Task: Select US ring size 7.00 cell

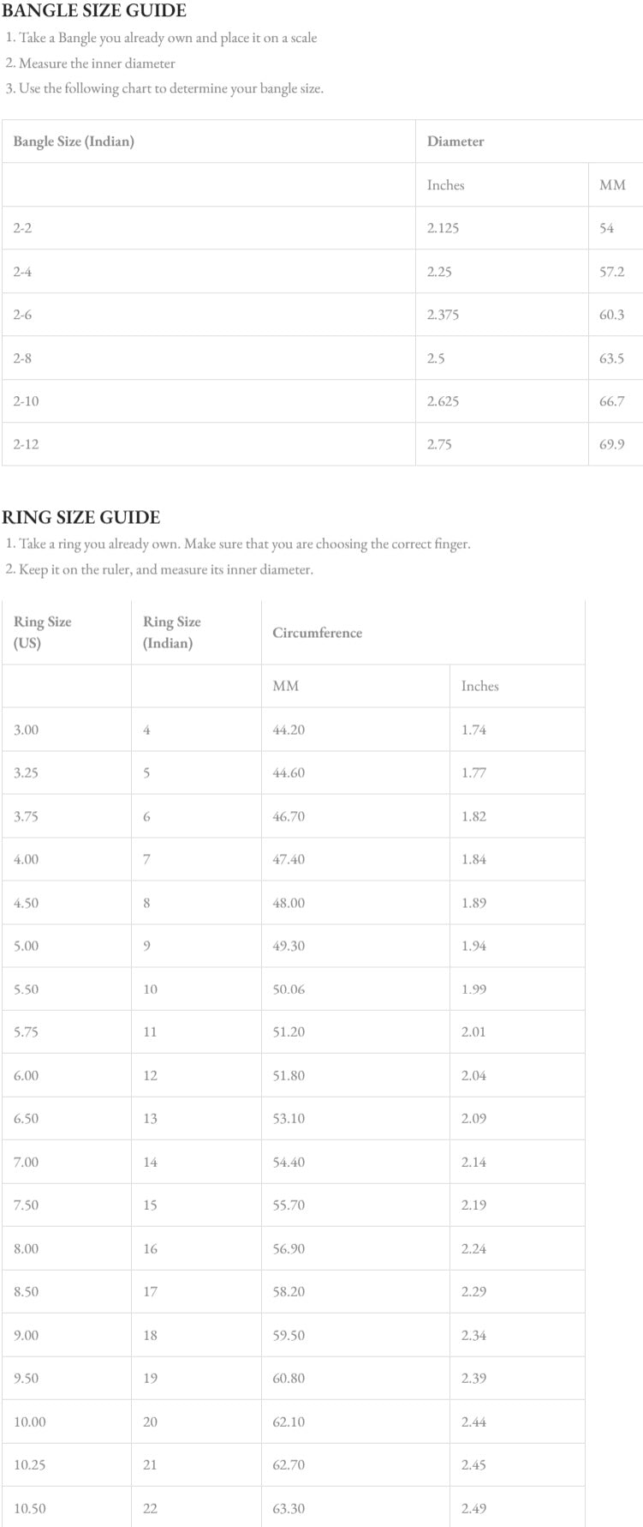Action: (26, 1162)
